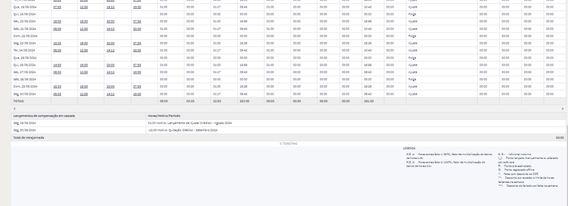
Task: Click the 253:00 total in the totals row
Action: pos(245,101)
